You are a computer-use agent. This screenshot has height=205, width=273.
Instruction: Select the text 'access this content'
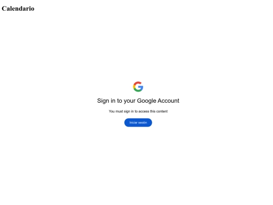(x=153, y=111)
